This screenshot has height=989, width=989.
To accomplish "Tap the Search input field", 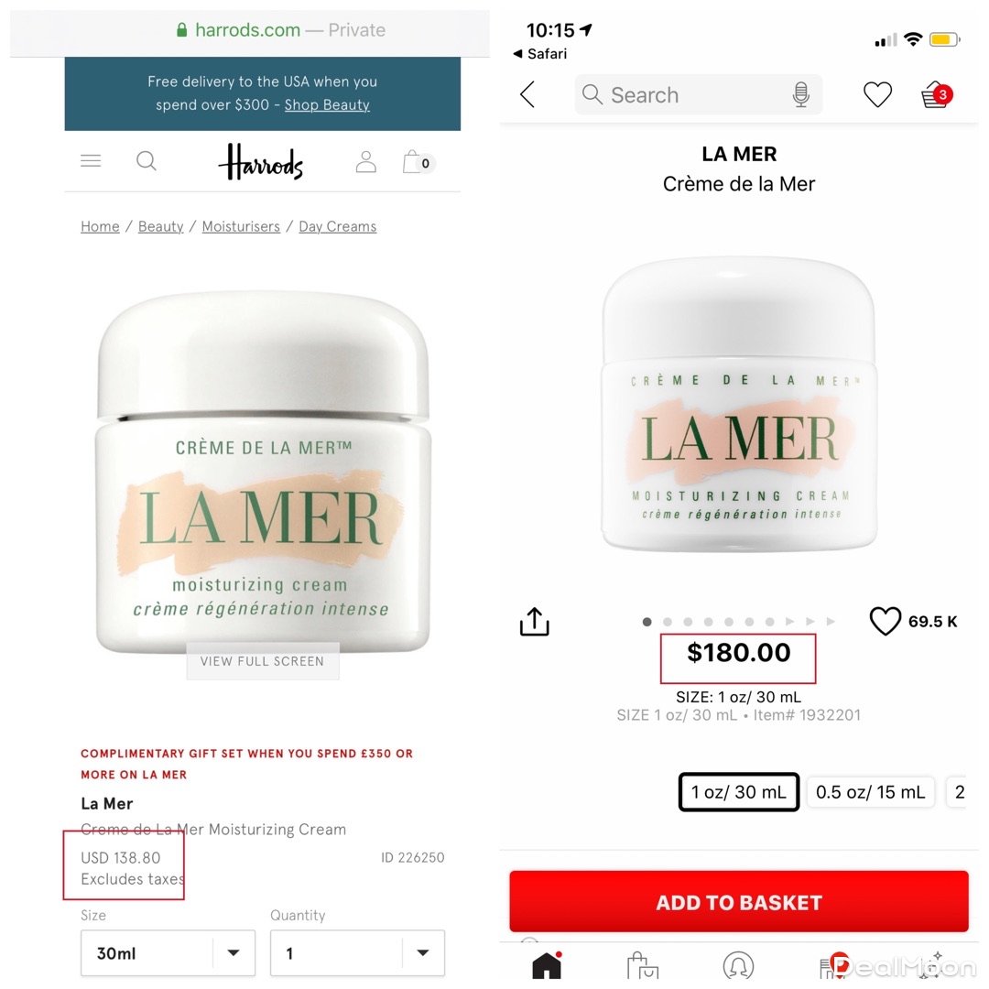I will (x=698, y=94).
